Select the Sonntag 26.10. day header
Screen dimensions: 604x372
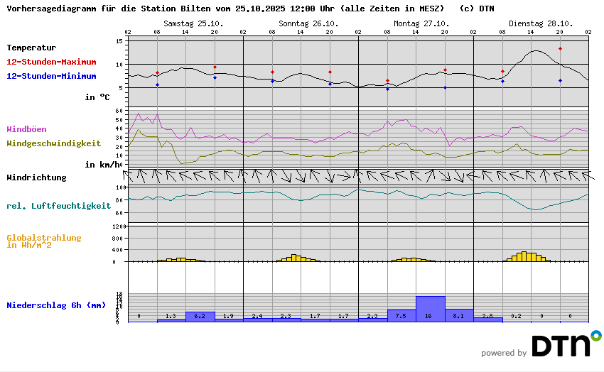pyautogui.click(x=308, y=23)
